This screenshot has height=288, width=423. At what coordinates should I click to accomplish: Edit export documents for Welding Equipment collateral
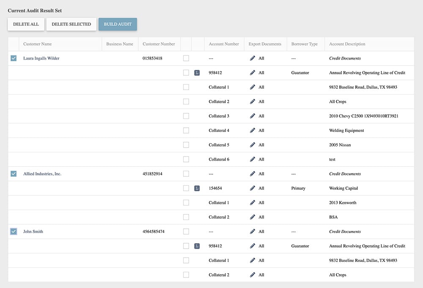pos(253,131)
